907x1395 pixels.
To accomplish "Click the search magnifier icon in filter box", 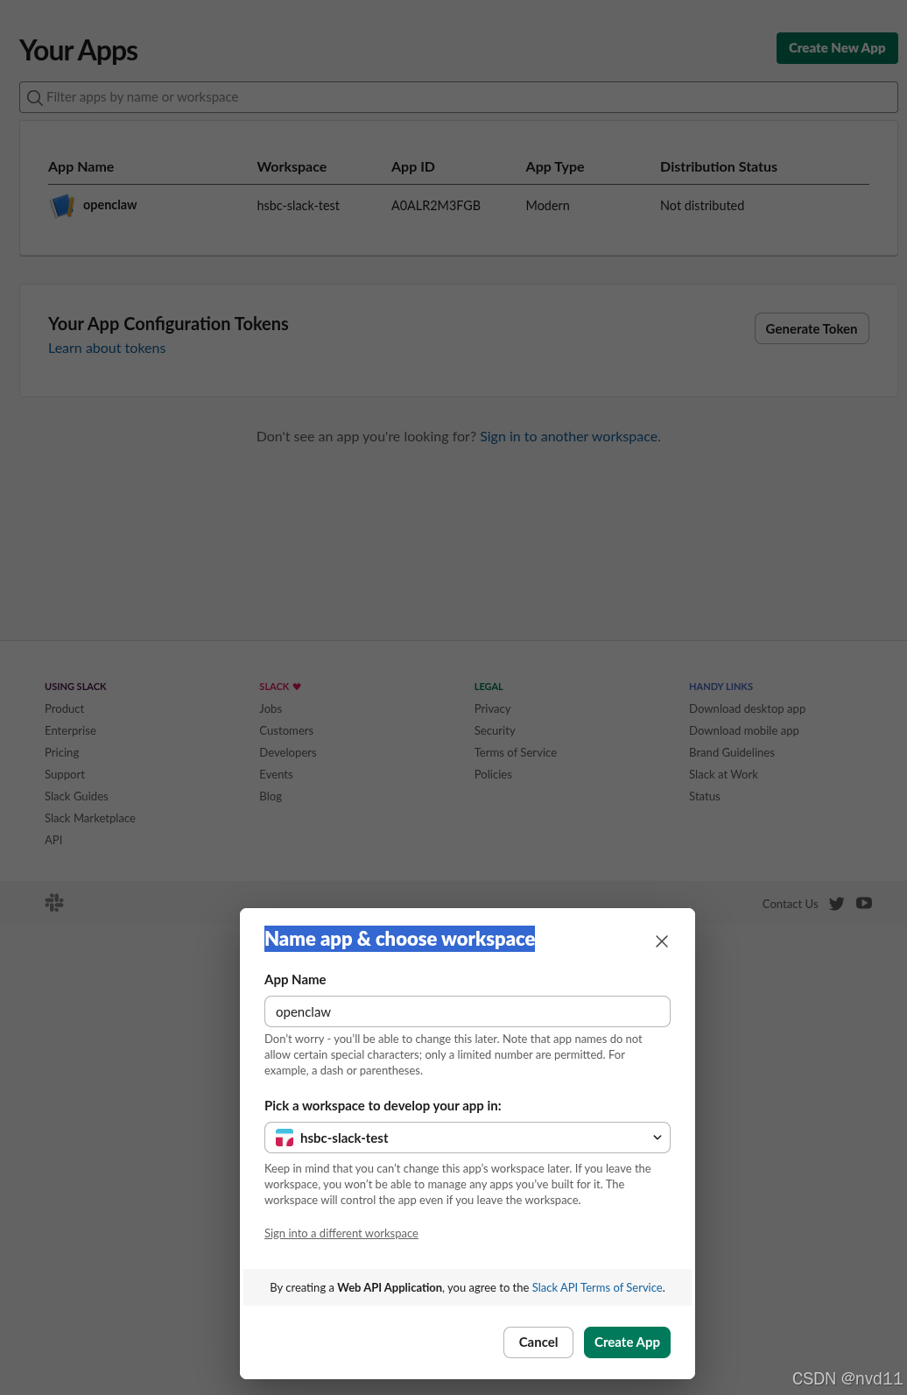I will (35, 97).
